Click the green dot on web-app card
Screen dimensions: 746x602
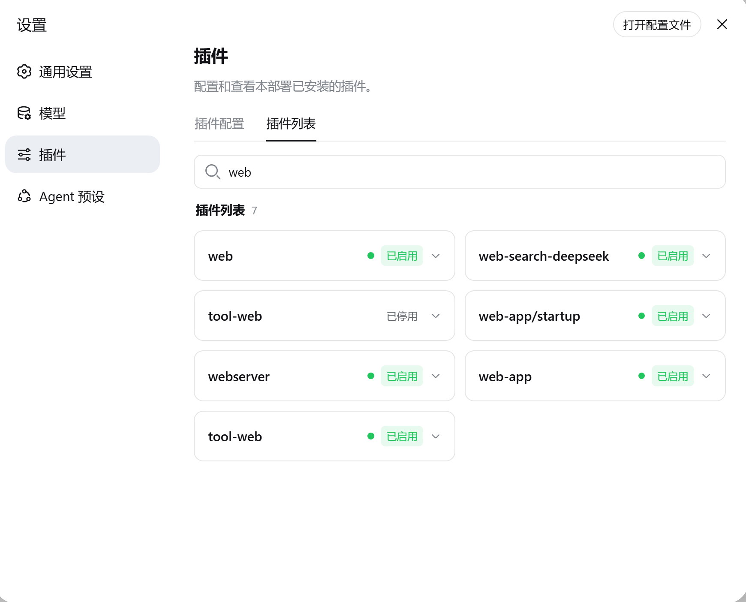click(641, 376)
